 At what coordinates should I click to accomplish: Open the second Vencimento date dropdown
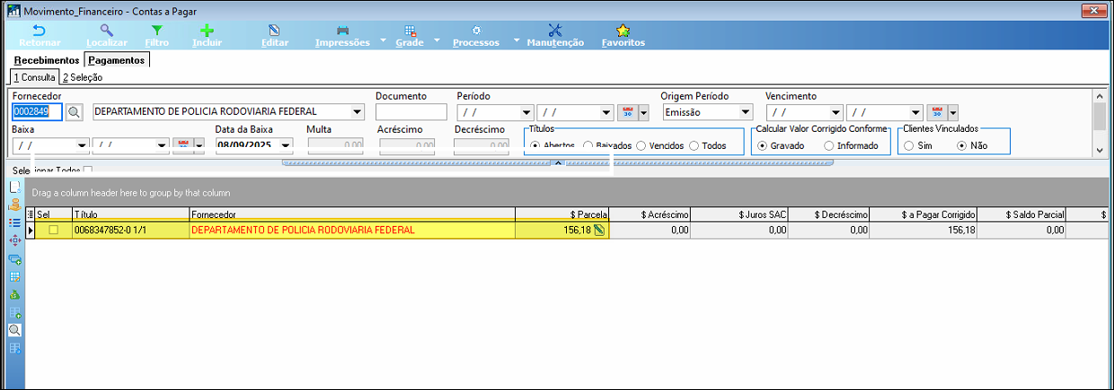click(x=915, y=112)
